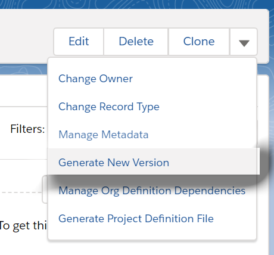
Task: Click the partially hidden field behind menu
Action: 45,189
